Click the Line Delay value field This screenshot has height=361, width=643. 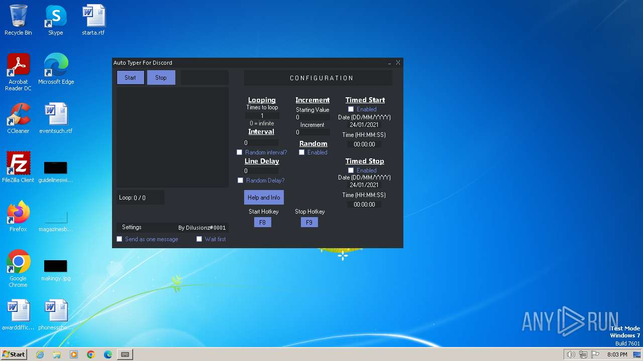(261, 171)
